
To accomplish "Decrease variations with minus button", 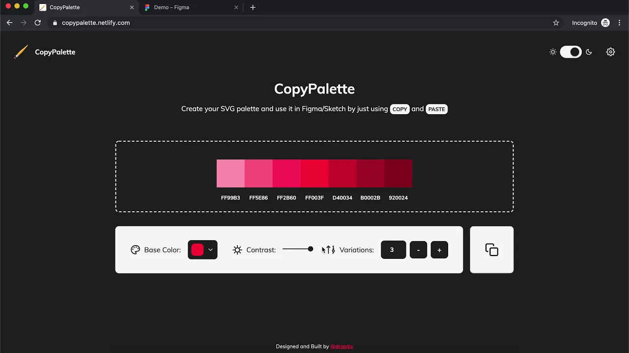I will click(418, 250).
